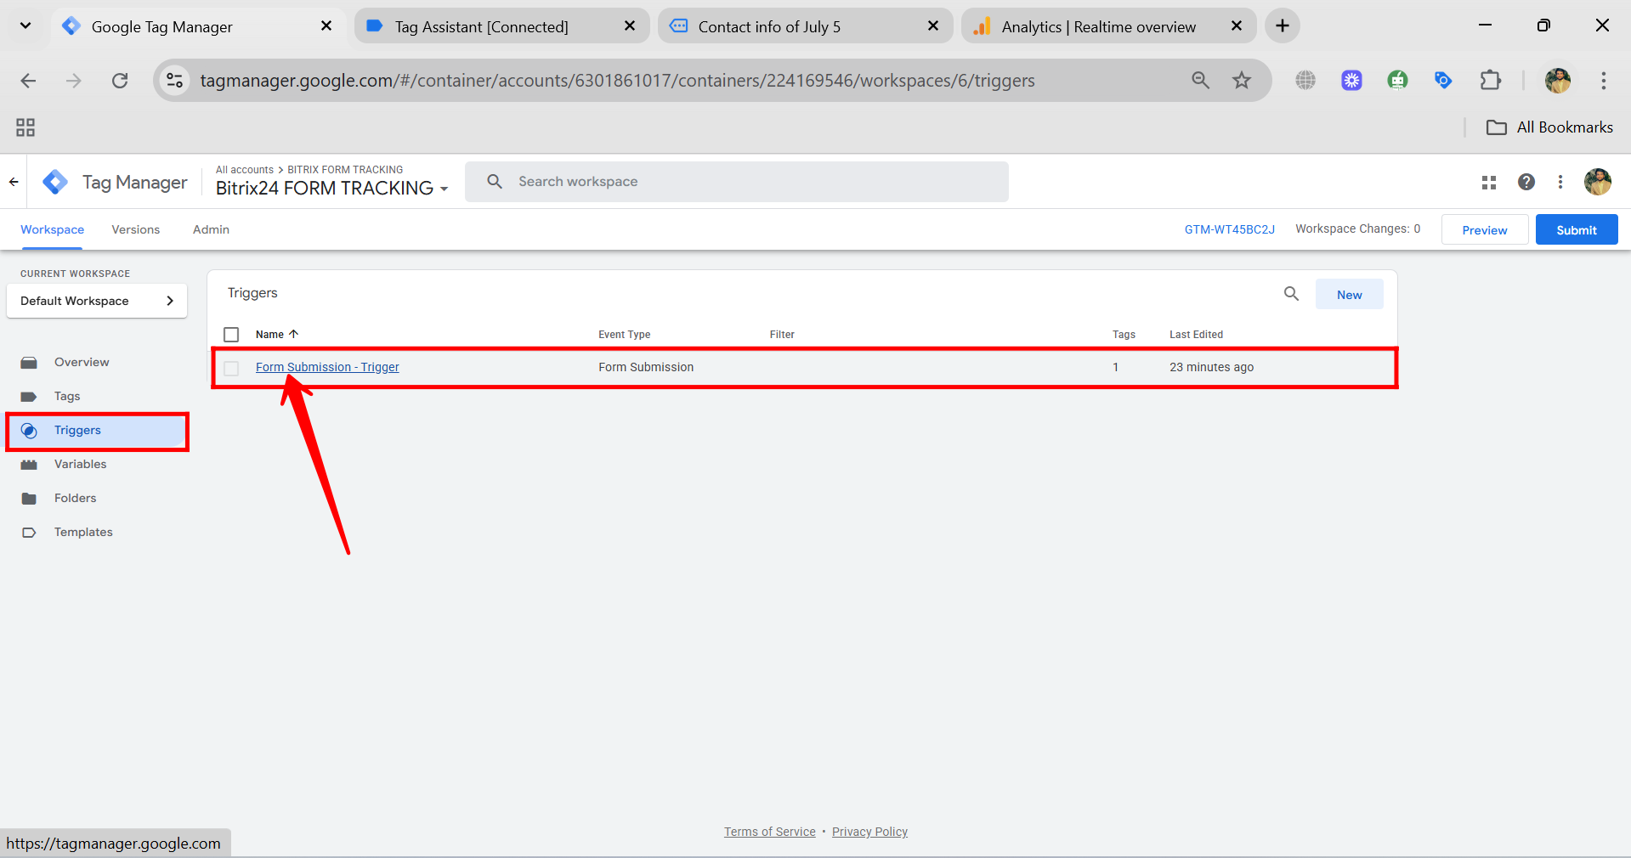Click the Tag Manager diamond logo
This screenshot has width=1631, height=858.
tap(55, 182)
